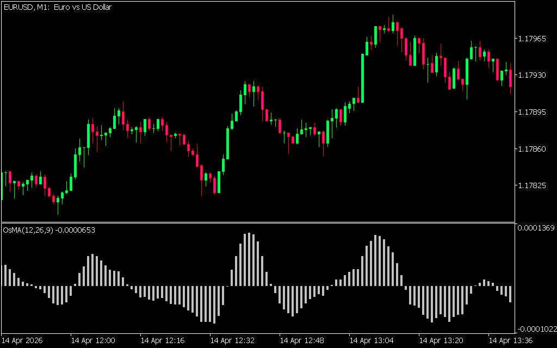The image size is (557, 348).
Task: Click the 14 Apr 13:04 time label
Action: [x=372, y=340]
